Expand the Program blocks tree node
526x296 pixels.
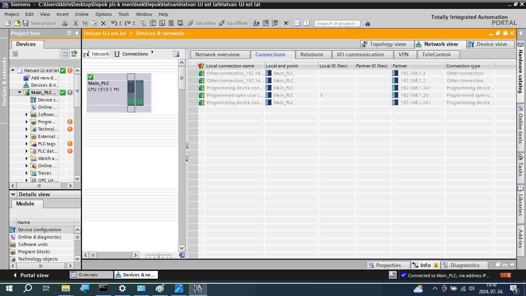pyautogui.click(x=27, y=122)
